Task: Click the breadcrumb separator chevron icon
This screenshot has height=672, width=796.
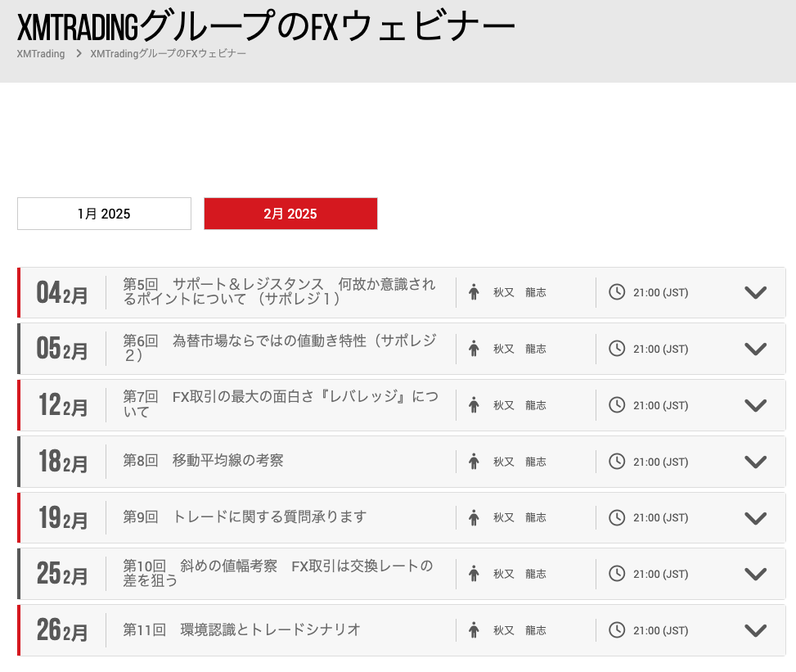Action: (x=79, y=53)
